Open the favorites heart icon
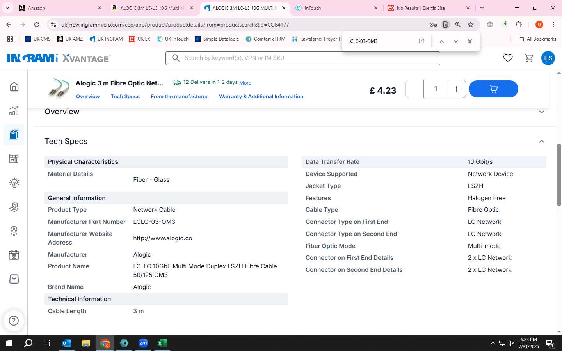 click(508, 58)
